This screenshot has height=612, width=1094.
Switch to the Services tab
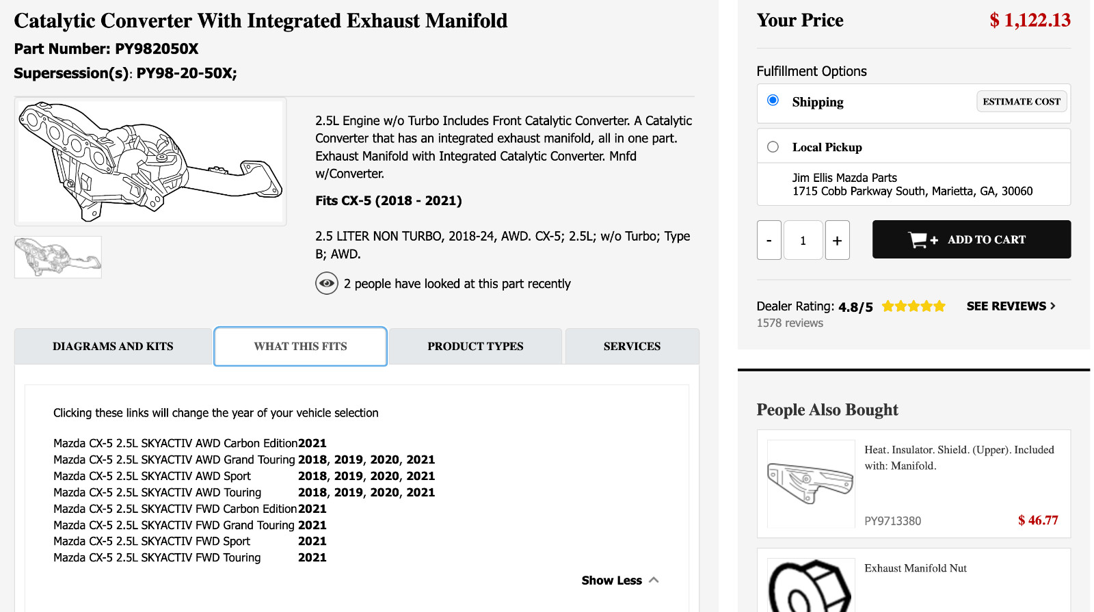click(632, 347)
